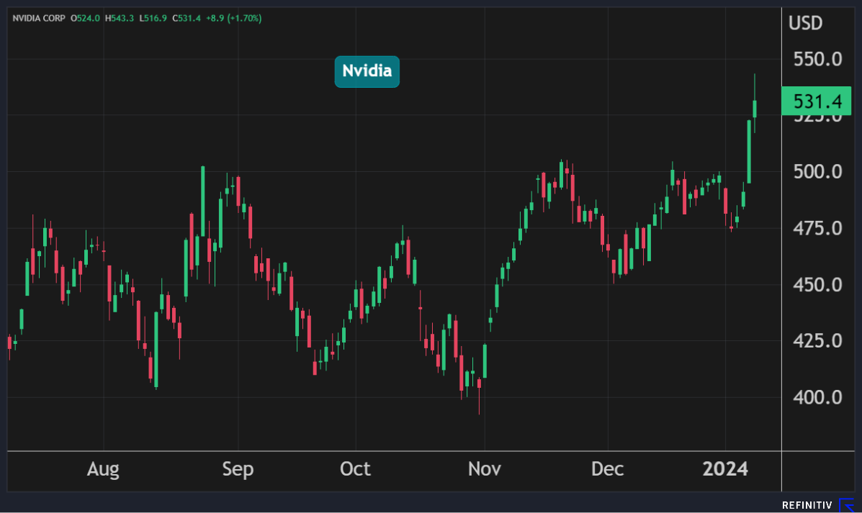Click the 550.0 price axis label
This screenshot has width=862, height=513.
pyautogui.click(x=817, y=59)
